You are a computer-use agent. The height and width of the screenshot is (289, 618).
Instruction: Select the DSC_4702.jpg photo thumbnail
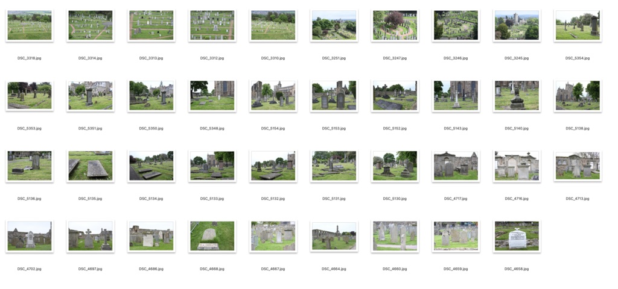(30, 236)
